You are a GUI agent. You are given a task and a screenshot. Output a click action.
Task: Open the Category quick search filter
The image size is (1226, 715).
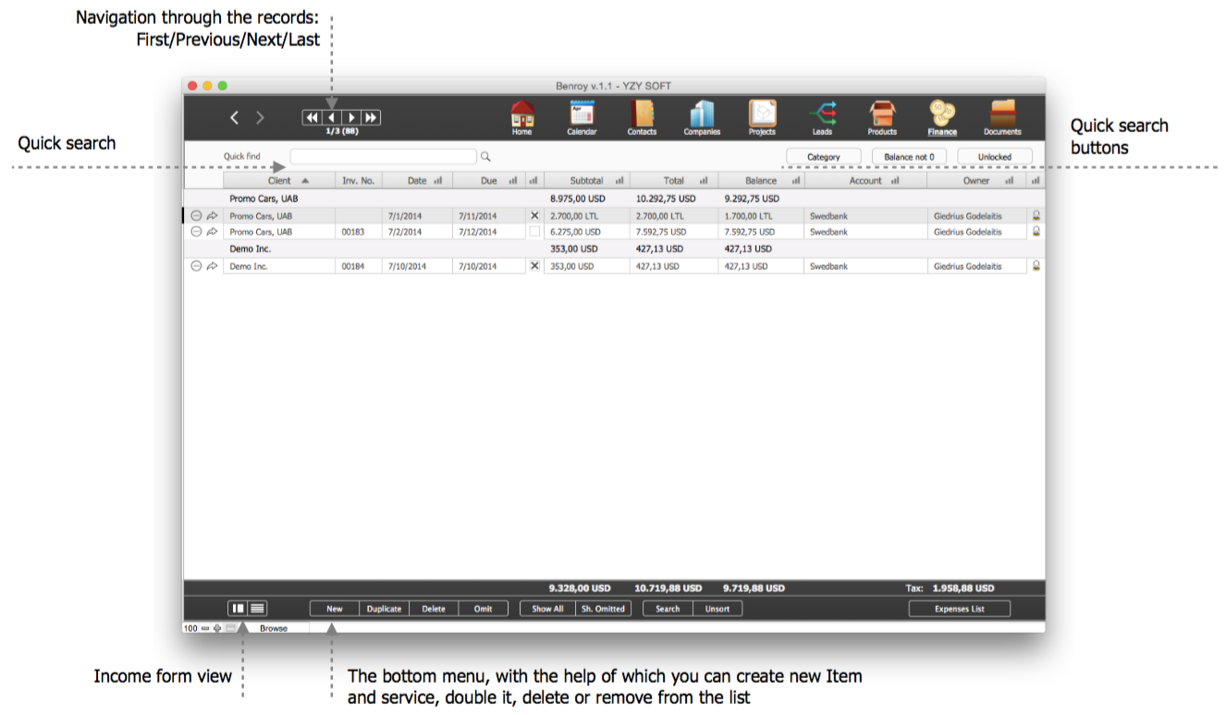click(x=823, y=157)
